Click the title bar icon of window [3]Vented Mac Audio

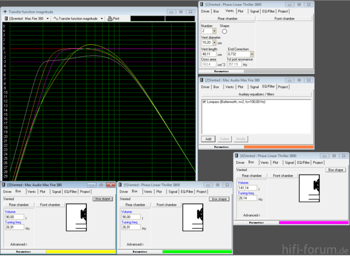4,185
